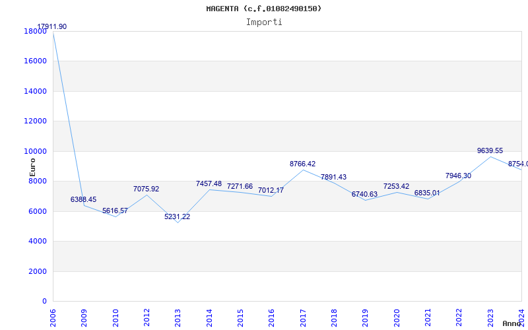The image size is (528, 330).
Task: Click the 2009 x-axis year label
Action: [84, 317]
